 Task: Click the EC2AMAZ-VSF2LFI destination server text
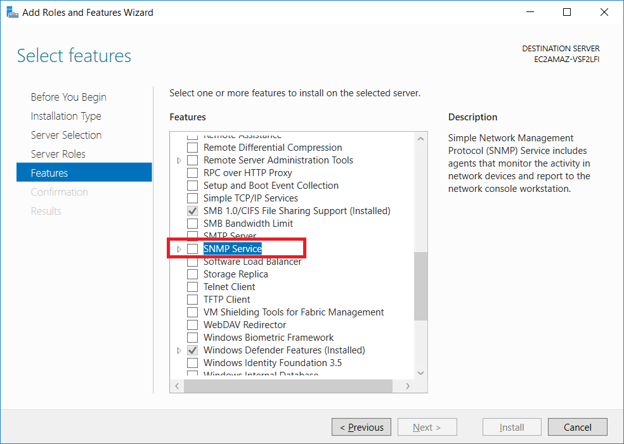coord(567,60)
